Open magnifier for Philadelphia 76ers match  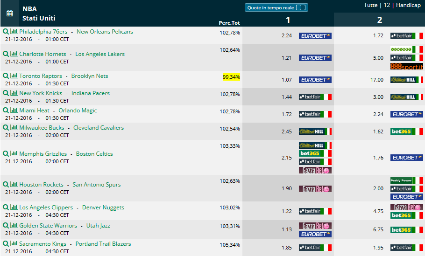click(6, 31)
